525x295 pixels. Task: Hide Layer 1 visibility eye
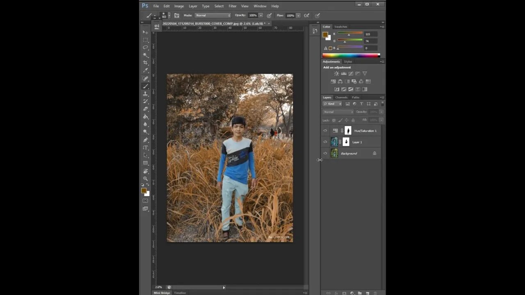(325, 142)
